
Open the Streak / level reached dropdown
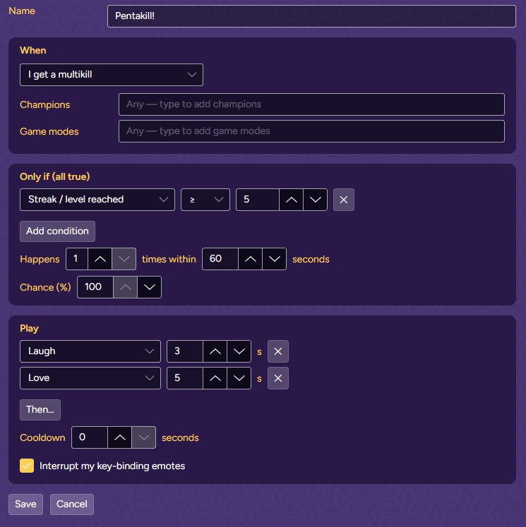point(97,200)
